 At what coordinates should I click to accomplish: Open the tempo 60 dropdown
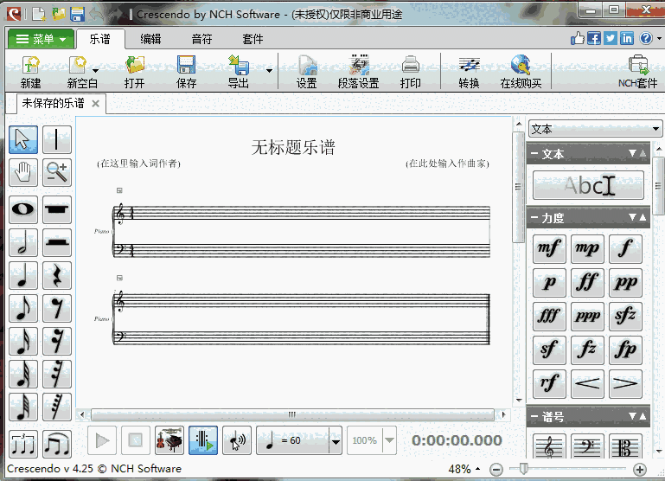tap(336, 441)
